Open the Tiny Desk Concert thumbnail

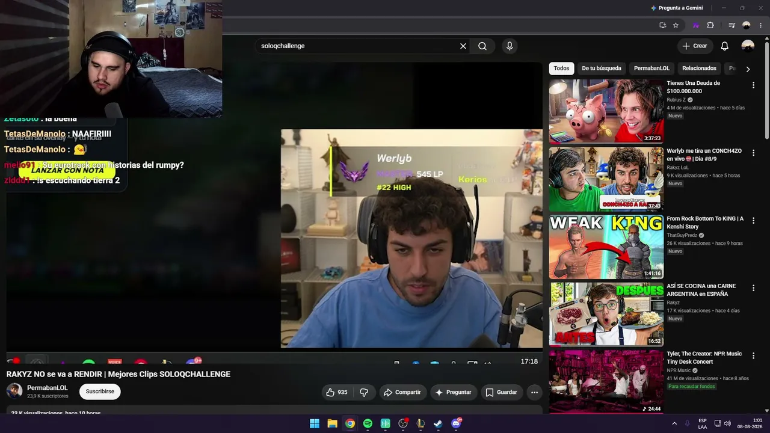(x=606, y=382)
